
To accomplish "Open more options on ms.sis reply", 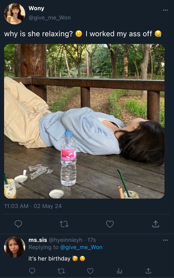I will [165, 240].
